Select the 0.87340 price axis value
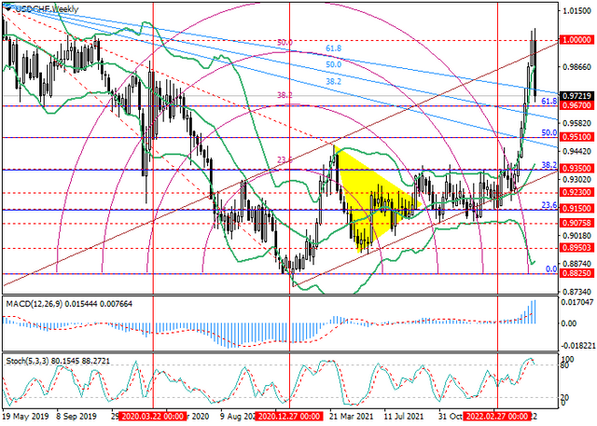The height and width of the screenshot is (426, 597). tap(576, 292)
